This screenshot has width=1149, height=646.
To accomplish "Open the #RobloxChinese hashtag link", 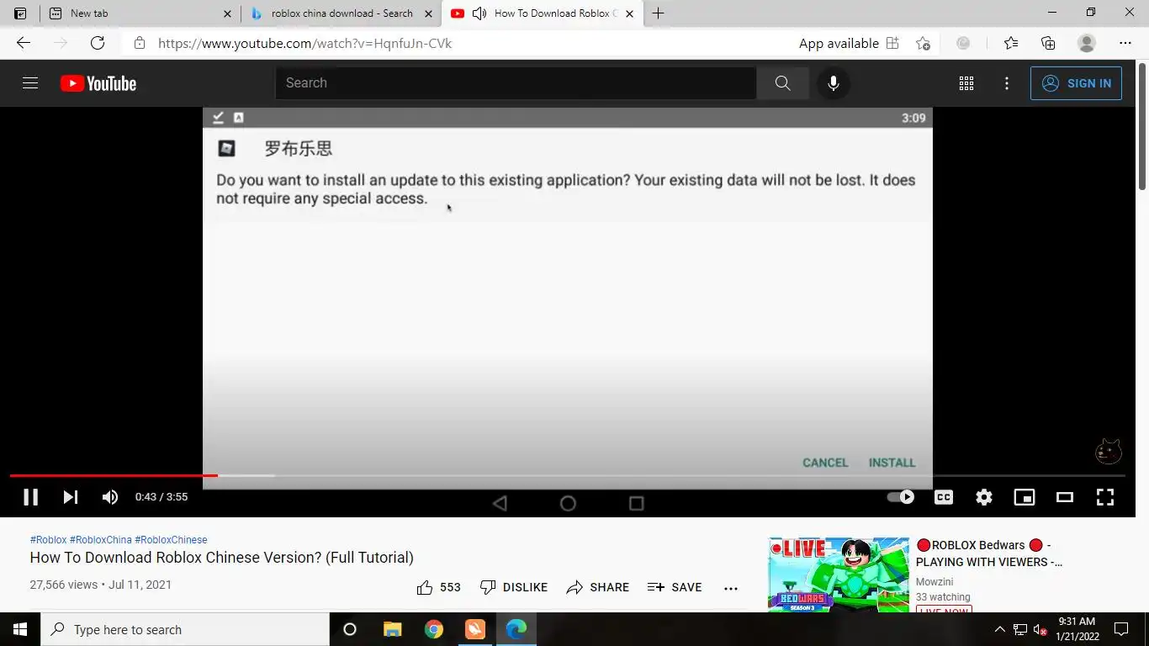I will [171, 540].
